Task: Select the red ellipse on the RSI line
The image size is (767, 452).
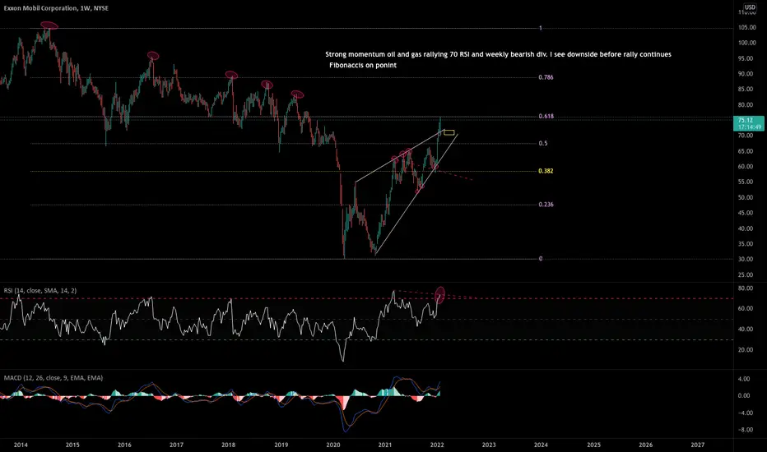Action: [x=439, y=295]
